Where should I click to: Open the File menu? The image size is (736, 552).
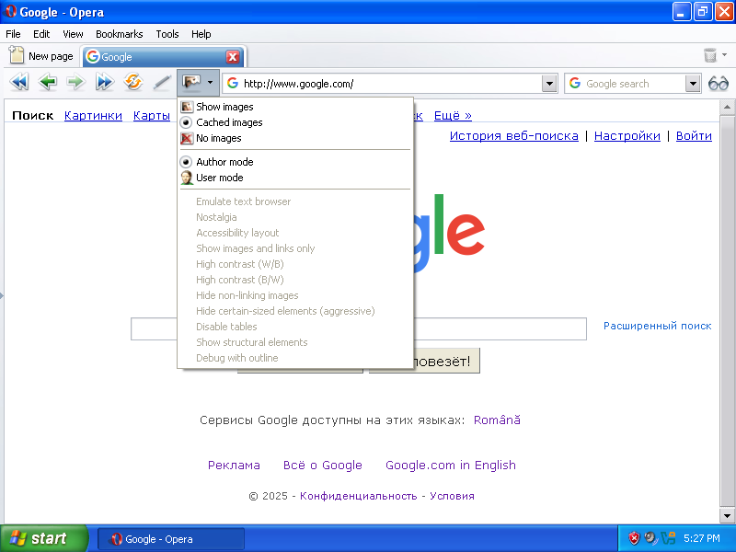pos(13,34)
